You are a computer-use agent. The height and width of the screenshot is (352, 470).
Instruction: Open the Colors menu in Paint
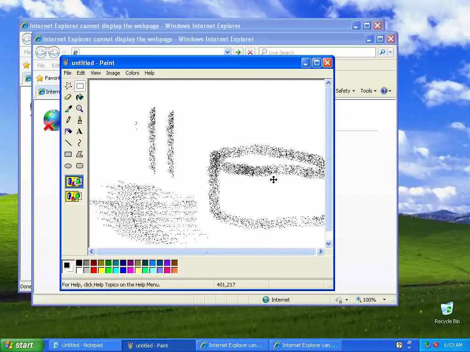click(132, 73)
